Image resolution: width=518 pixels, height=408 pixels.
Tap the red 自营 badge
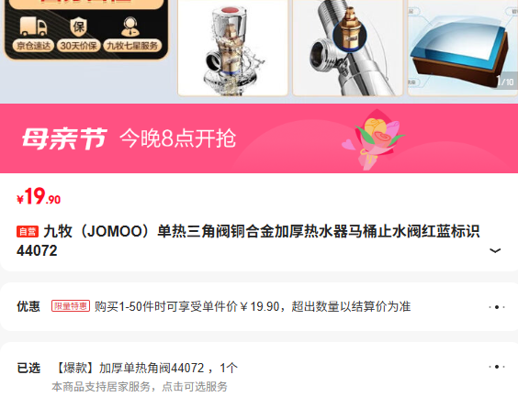click(x=28, y=232)
